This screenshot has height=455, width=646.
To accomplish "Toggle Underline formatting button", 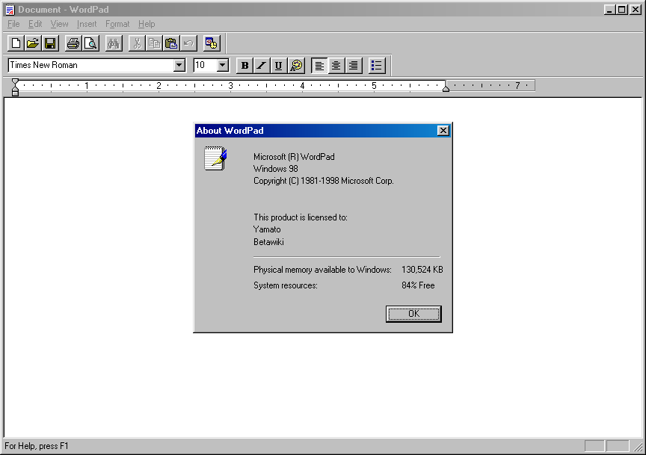I will (x=278, y=66).
